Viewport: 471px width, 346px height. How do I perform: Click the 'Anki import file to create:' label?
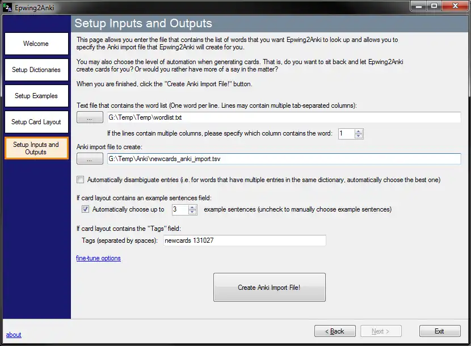pyautogui.click(x=110, y=147)
